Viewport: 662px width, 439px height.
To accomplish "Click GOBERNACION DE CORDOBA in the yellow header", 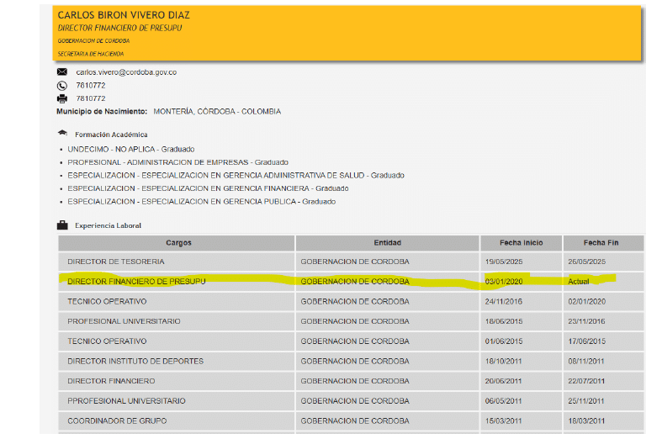I will point(93,41).
